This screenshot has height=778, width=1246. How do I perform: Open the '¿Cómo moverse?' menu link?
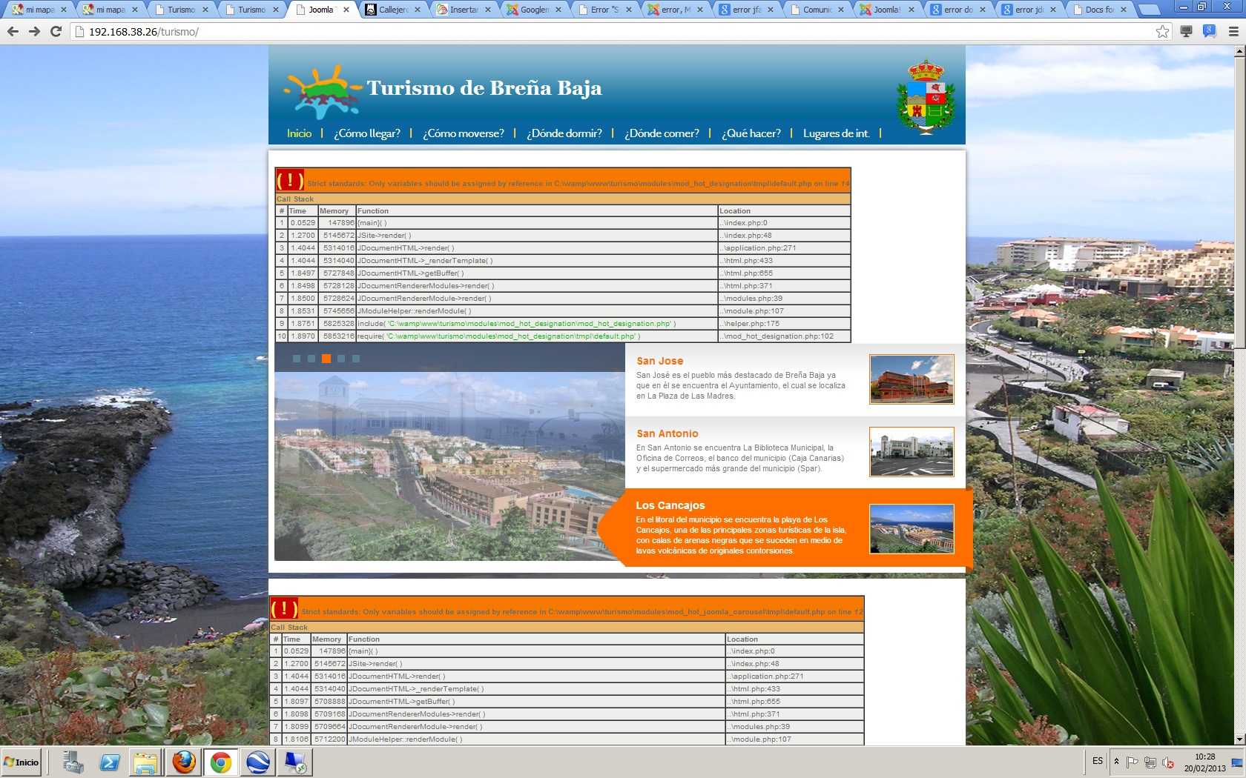coord(463,133)
